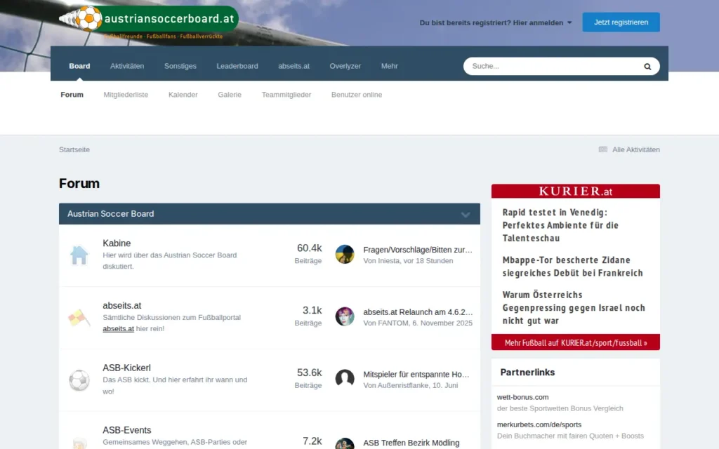Open the ASB-Kickerl forum
The image size is (719, 449).
[126, 368]
